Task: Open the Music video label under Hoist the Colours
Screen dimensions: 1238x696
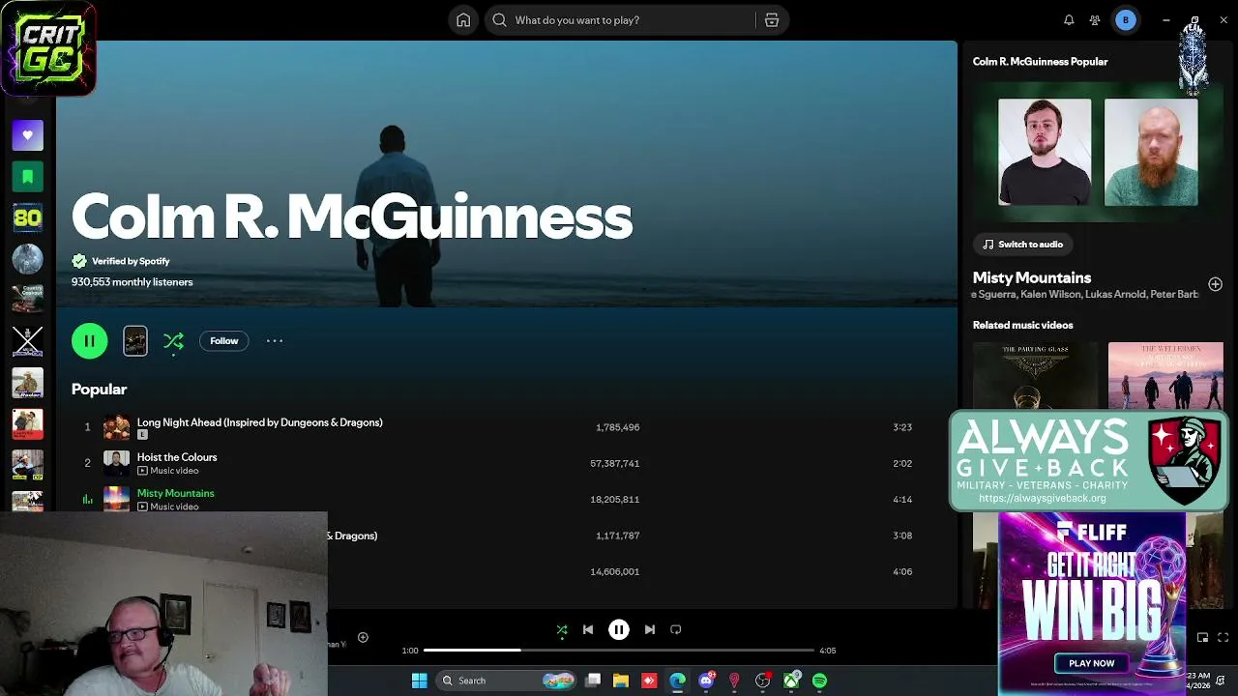Action: [x=167, y=471]
